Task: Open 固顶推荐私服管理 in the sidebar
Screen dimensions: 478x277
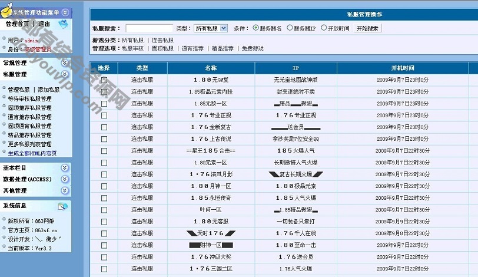Action: click(x=29, y=108)
